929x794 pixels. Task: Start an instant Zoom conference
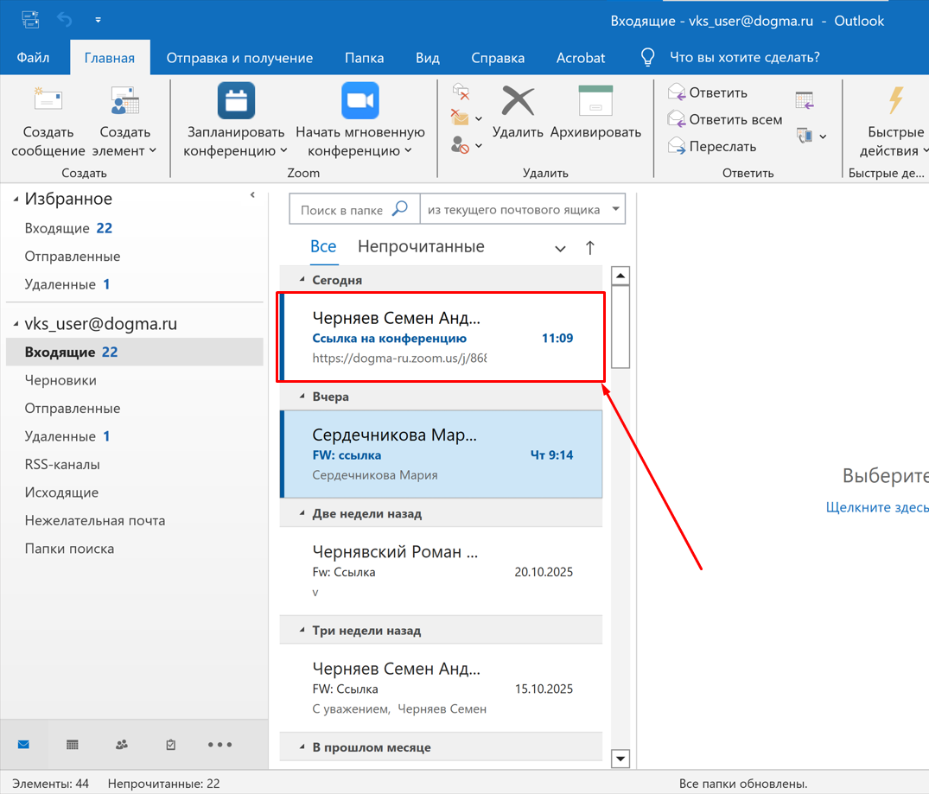point(360,102)
